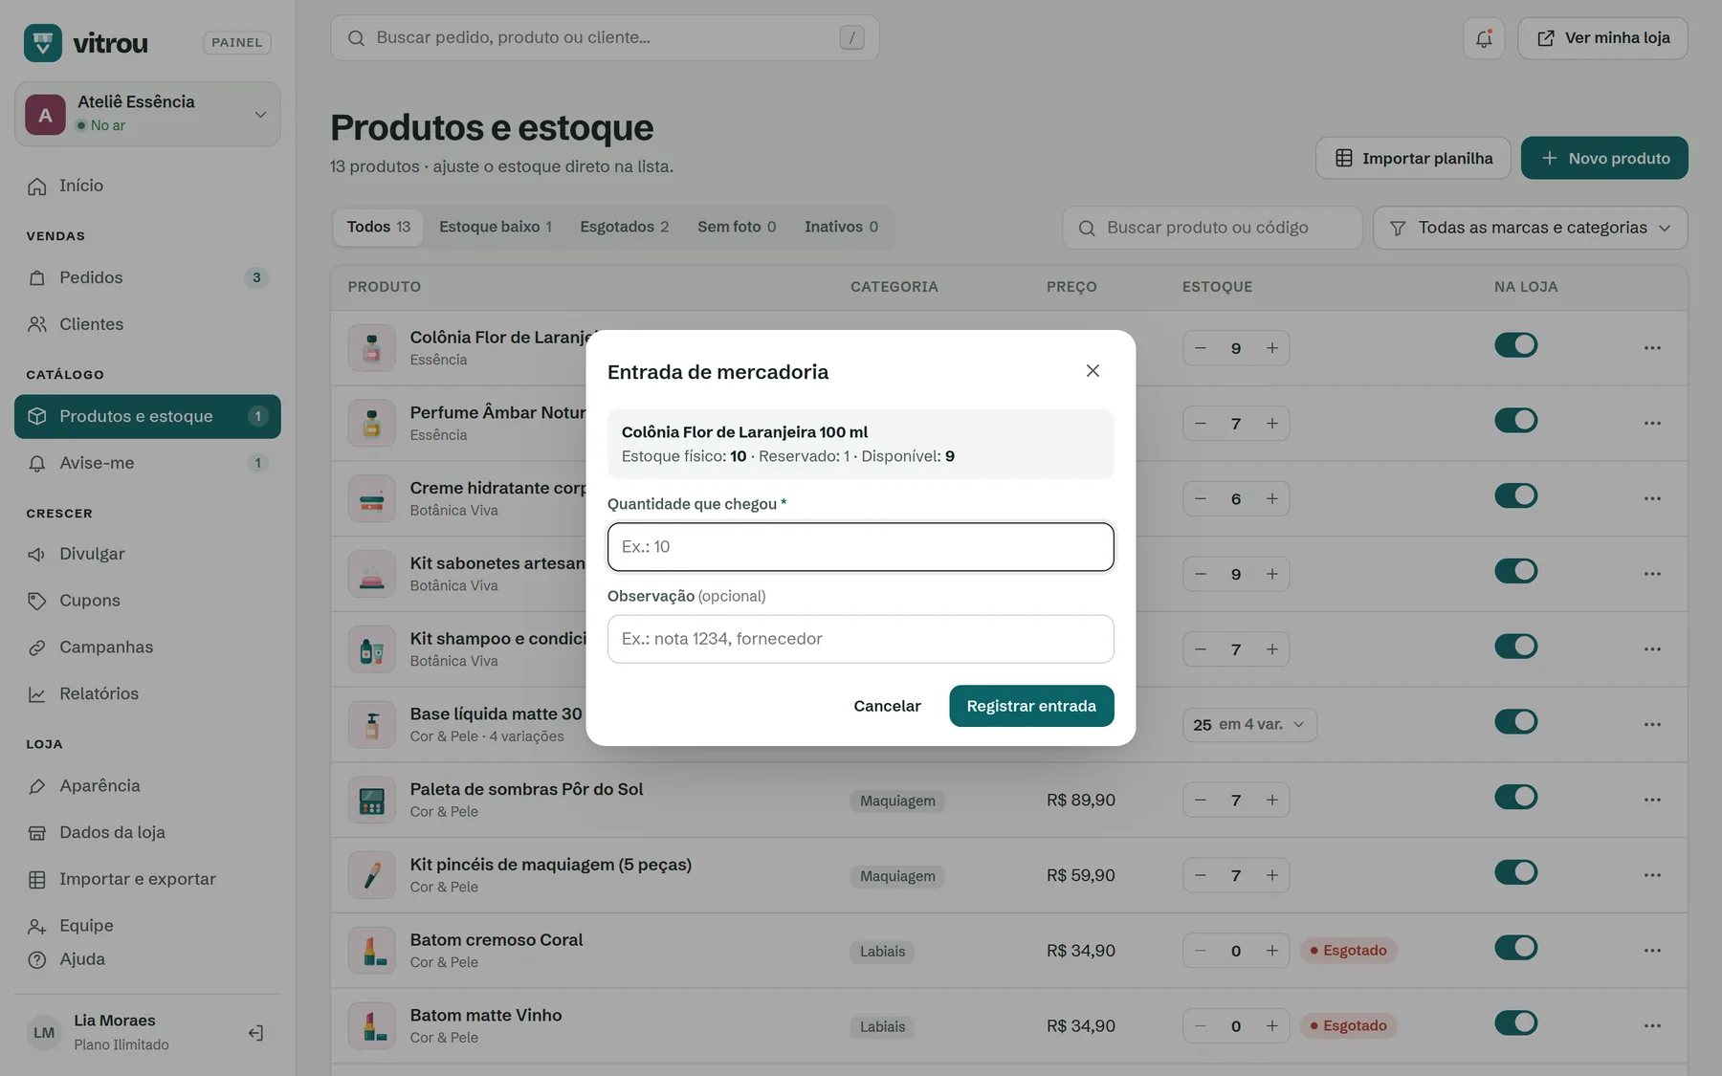Open more options for Batom cremoso Coral
Viewport: 1722px width, 1076px height.
(x=1652, y=951)
